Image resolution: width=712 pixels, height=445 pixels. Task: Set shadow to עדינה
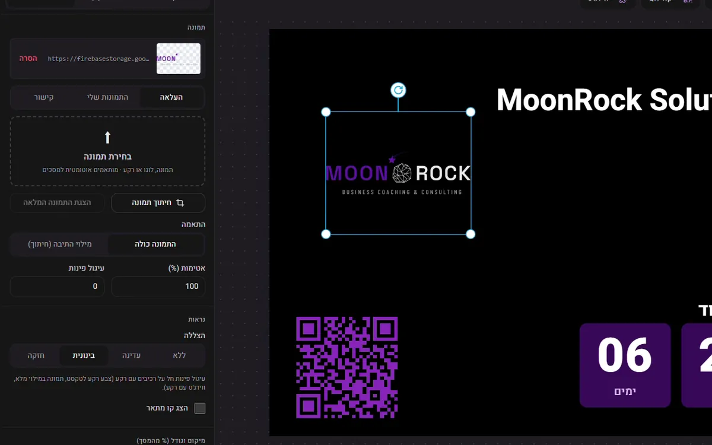click(x=132, y=355)
